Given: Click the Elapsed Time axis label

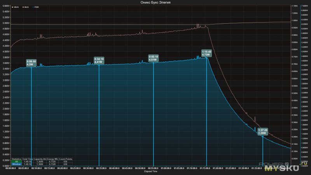Looking at the screenshot, I should 151,171.
